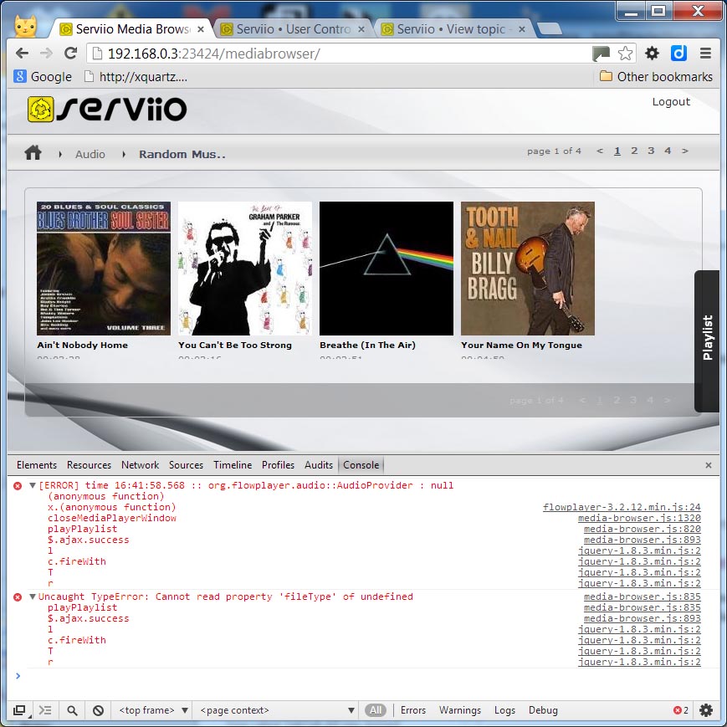The image size is (727, 727).
Task: Click the Serviio logo
Action: (106, 109)
